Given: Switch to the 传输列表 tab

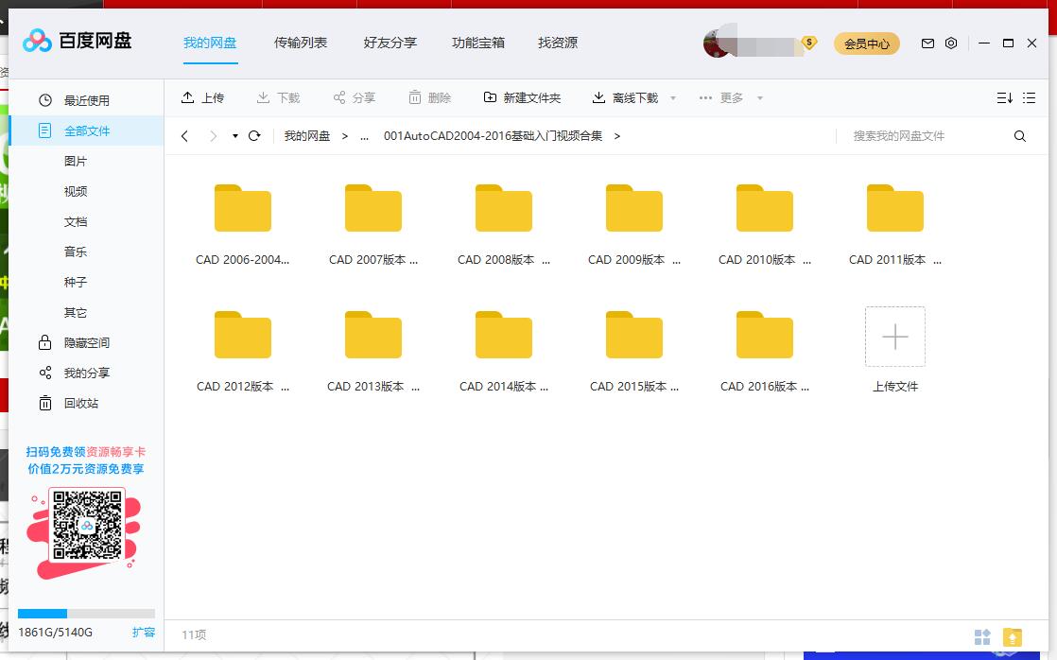Looking at the screenshot, I should (x=301, y=43).
